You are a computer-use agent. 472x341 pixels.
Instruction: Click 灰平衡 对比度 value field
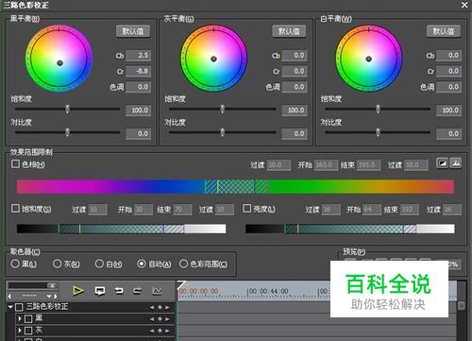[x=295, y=133]
